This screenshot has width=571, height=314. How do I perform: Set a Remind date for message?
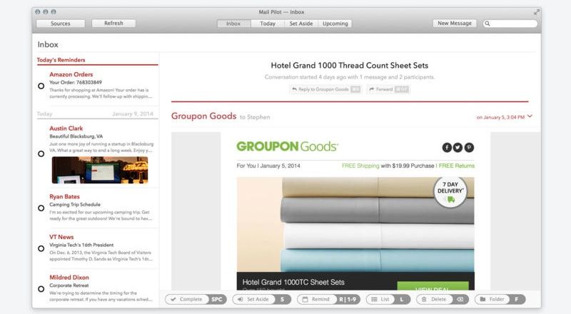click(x=328, y=300)
